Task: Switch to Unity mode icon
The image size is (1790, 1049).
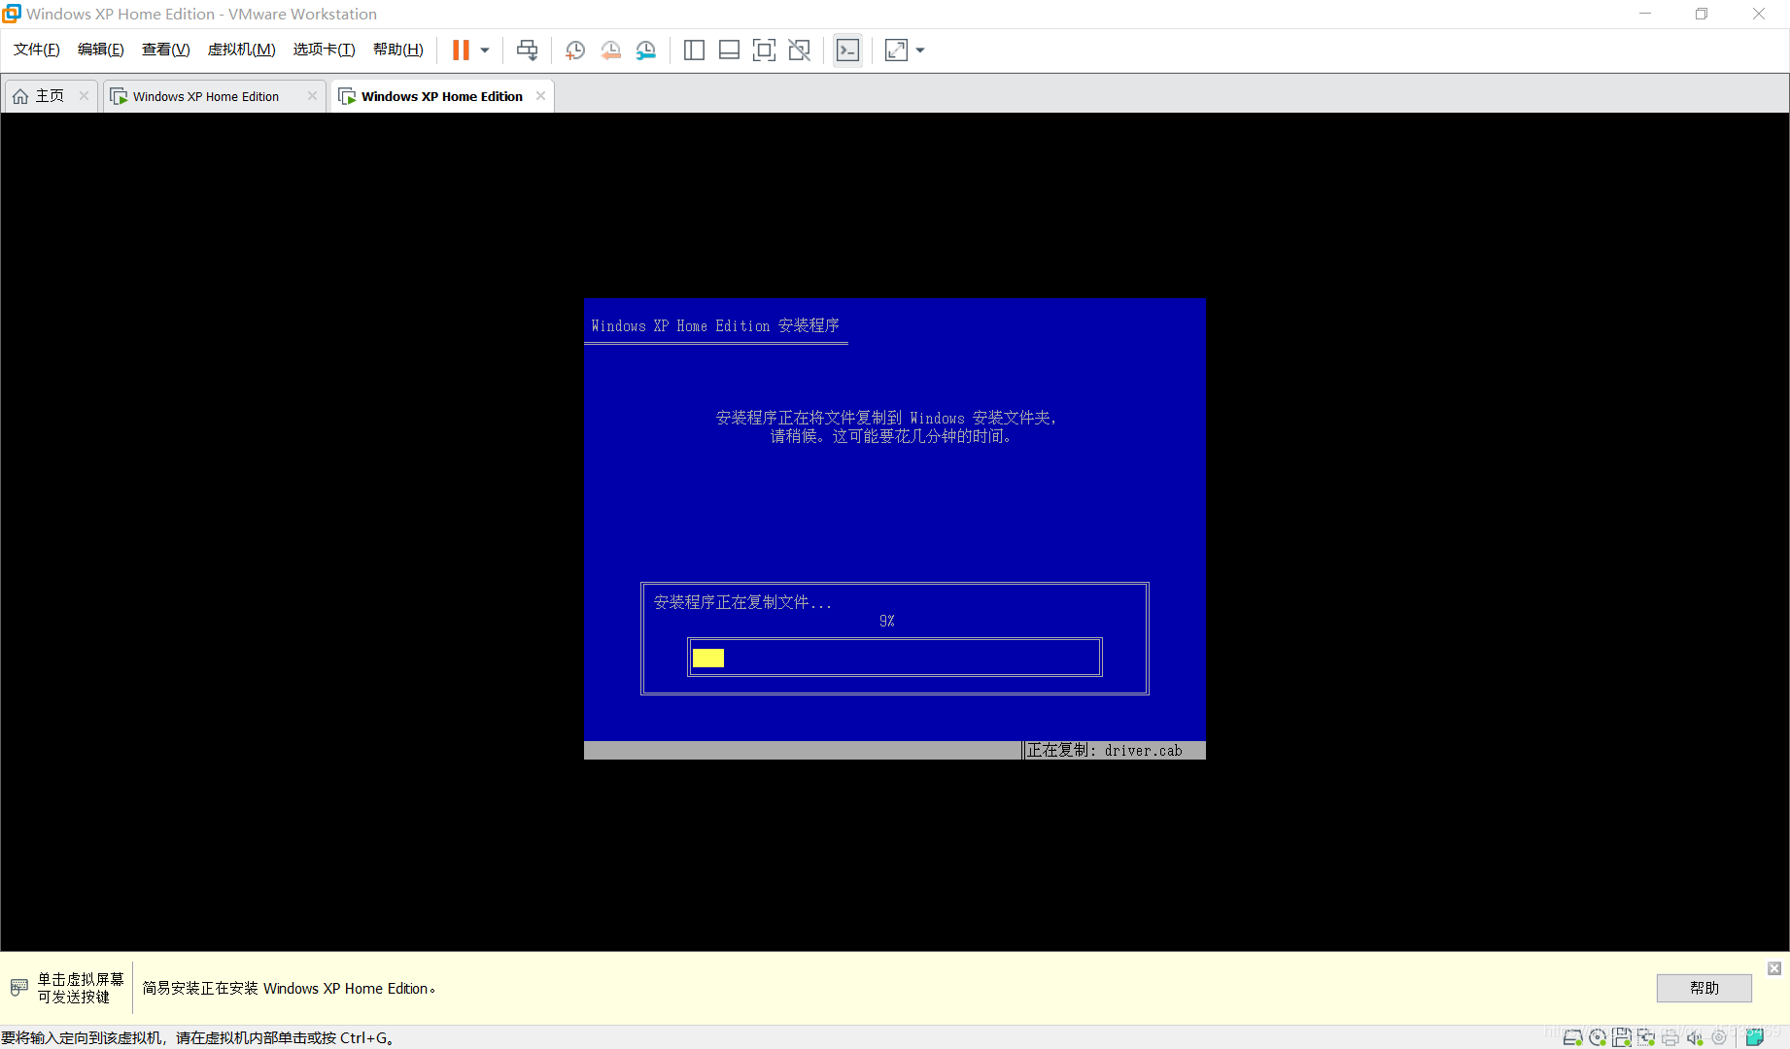Action: (x=799, y=51)
